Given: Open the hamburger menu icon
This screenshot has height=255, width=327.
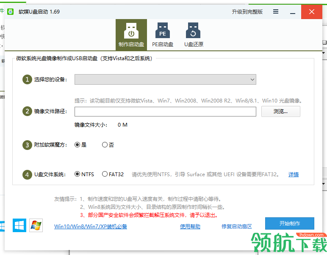Looking at the screenshot, I should pyautogui.click(x=276, y=11).
